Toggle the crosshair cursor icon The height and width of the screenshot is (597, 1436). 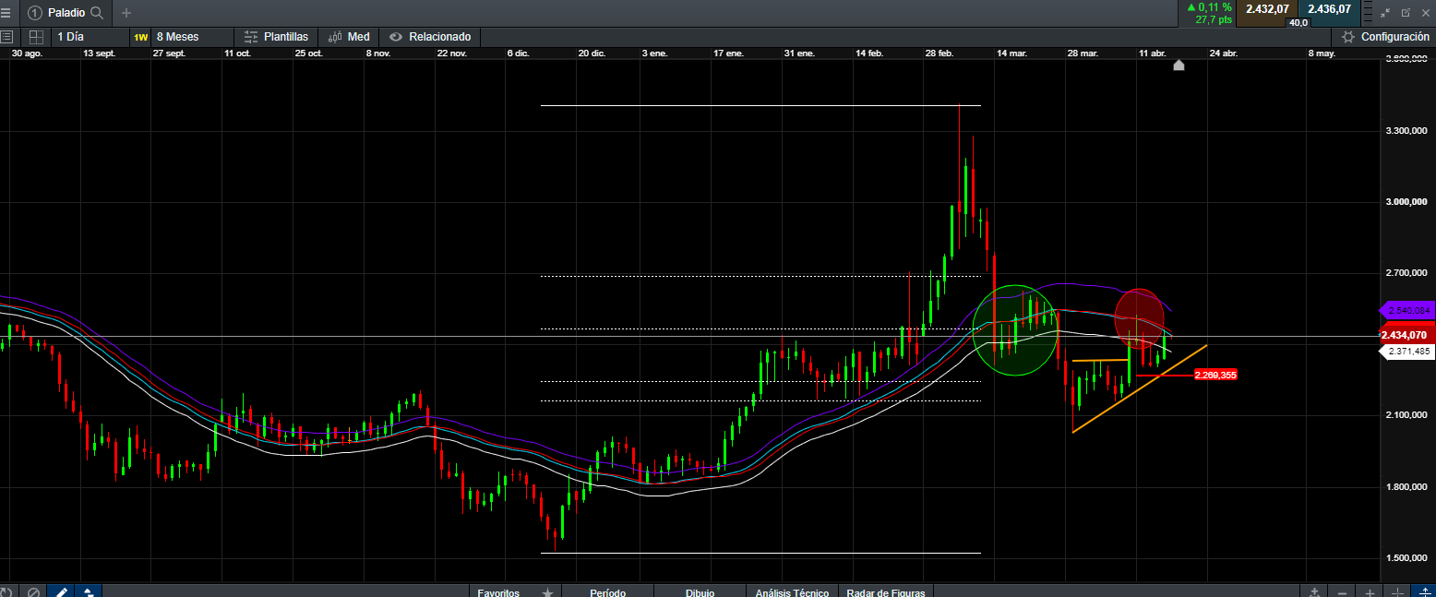pyautogui.click(x=1398, y=592)
